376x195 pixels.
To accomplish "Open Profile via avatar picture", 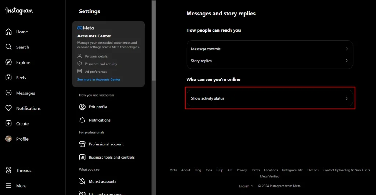I will coord(8,139).
